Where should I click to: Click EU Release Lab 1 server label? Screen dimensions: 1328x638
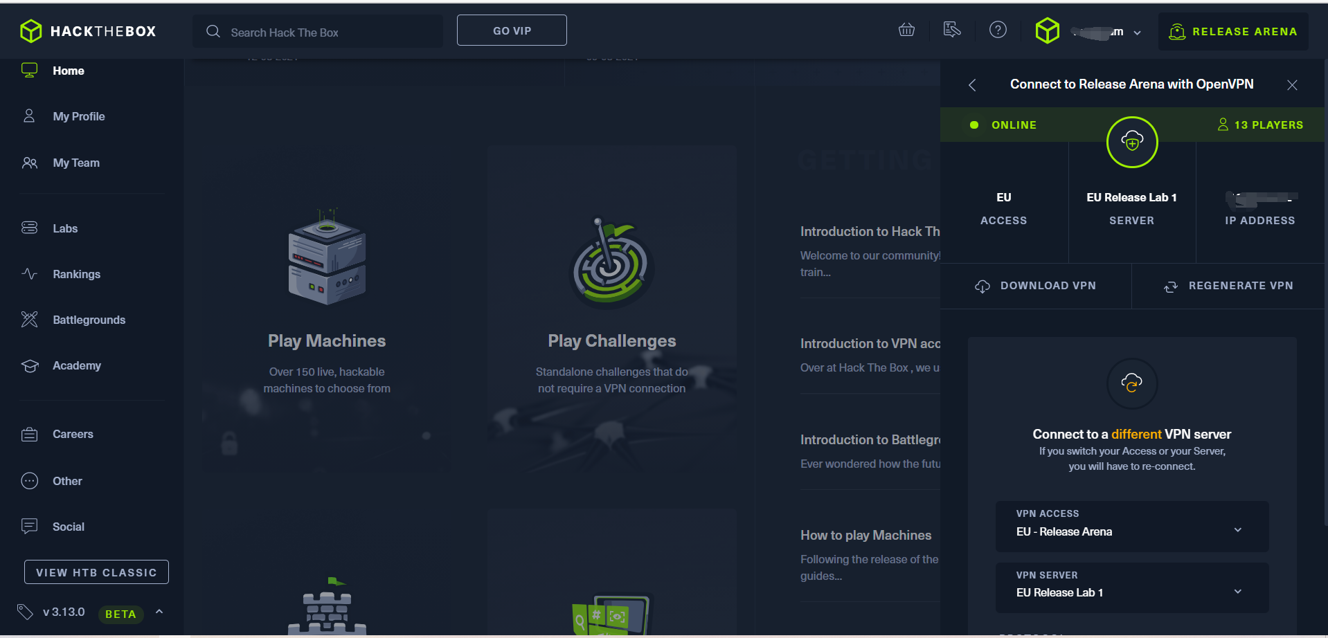tap(1131, 198)
